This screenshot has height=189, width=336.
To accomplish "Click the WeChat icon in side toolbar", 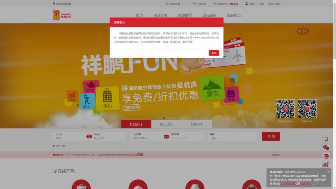I will [326, 147].
